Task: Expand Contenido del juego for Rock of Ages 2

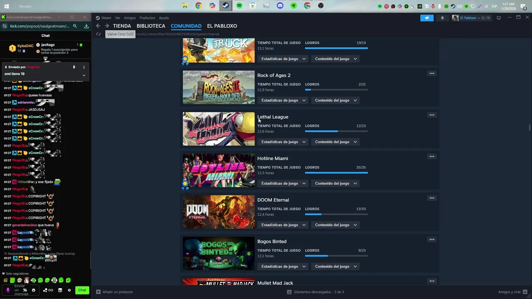Action: click(x=335, y=100)
